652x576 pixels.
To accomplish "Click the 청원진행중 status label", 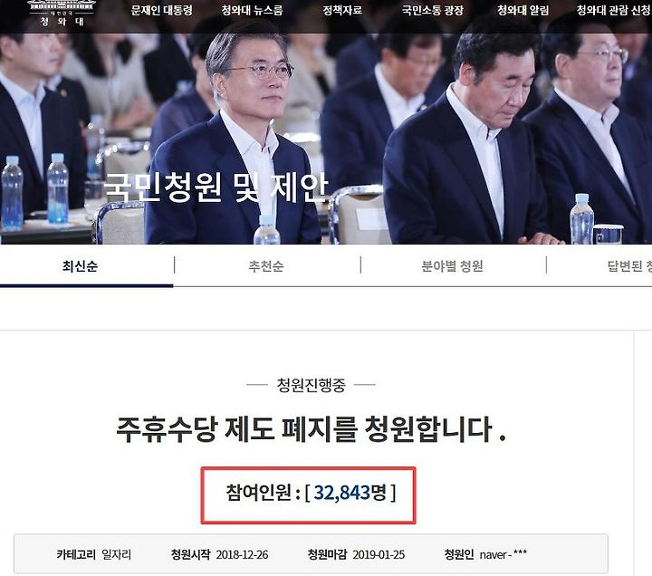I will coord(311,385).
